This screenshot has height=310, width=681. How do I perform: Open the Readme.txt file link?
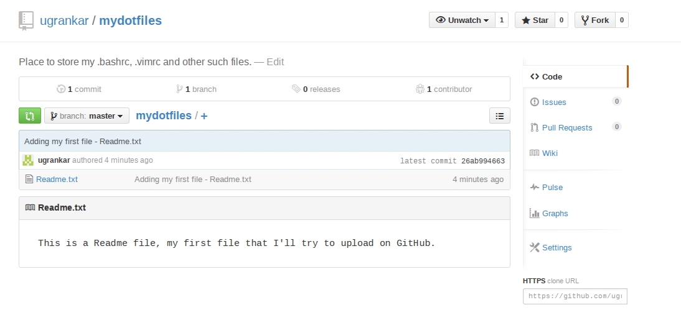(57, 180)
